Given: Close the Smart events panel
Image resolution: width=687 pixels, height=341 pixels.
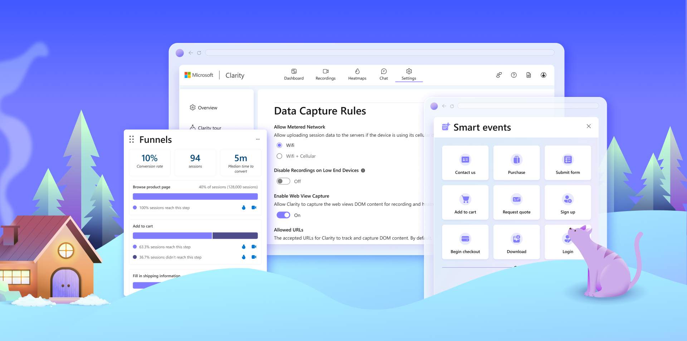Looking at the screenshot, I should pos(589,126).
